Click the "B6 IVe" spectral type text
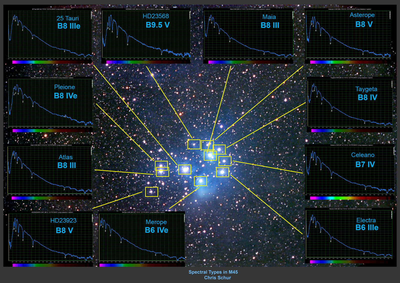The image size is (400, 283). pos(156,230)
